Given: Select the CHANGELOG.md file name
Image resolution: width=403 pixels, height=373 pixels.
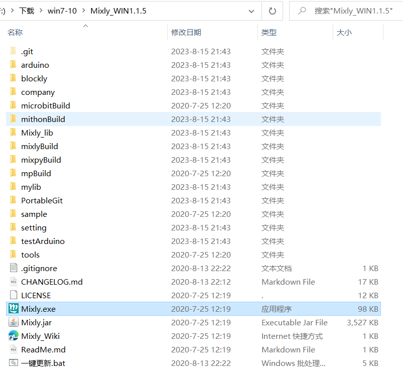Looking at the screenshot, I should 52,282.
